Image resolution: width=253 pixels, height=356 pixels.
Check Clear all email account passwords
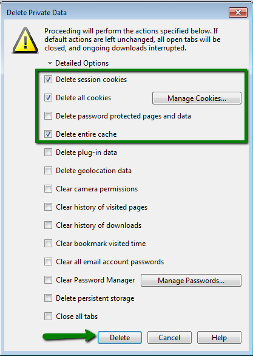48,262
